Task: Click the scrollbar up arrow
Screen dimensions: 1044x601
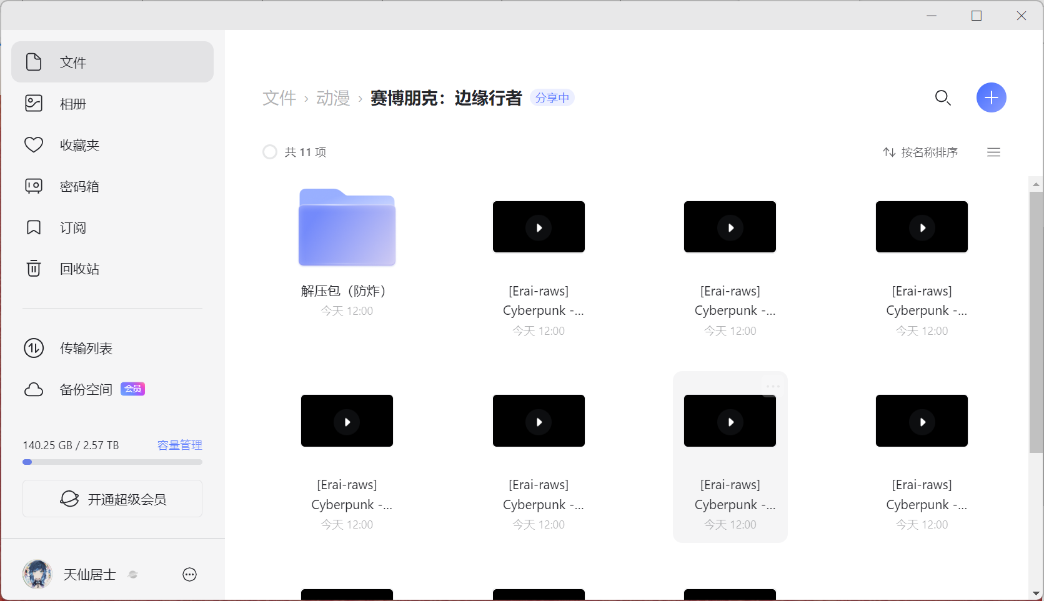Action: 1037,184
